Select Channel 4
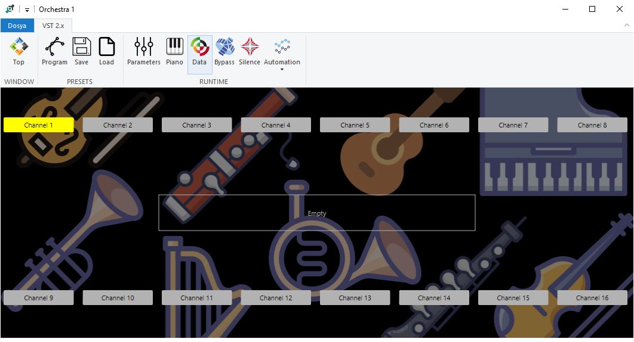 click(276, 125)
